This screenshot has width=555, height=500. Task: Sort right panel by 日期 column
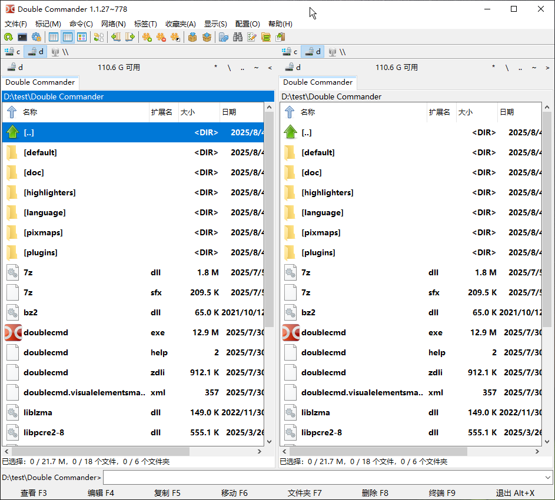tap(519, 112)
